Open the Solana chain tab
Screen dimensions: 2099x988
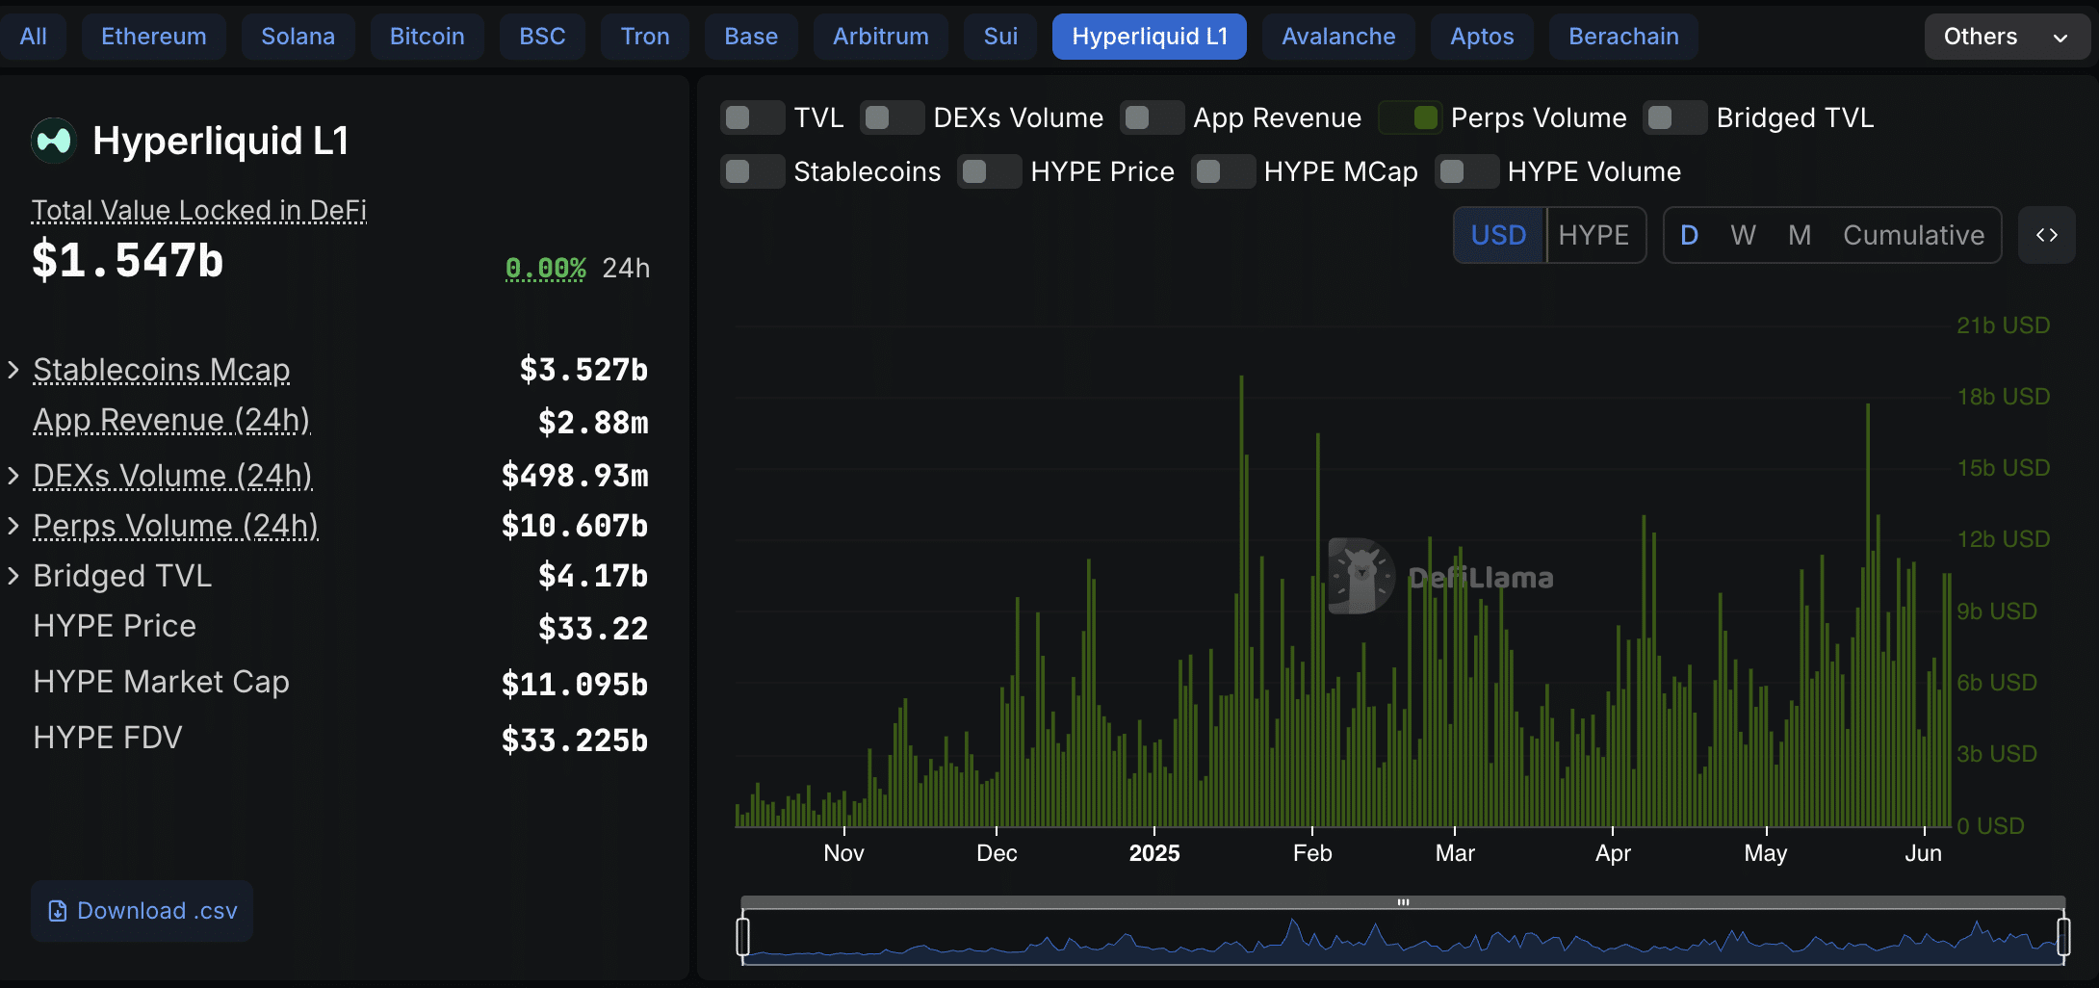click(x=298, y=37)
